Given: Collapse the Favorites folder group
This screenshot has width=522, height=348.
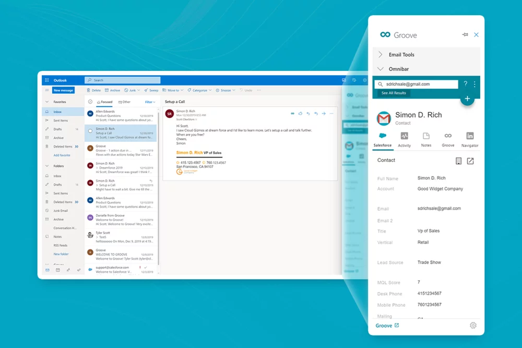Looking at the screenshot, I should pyautogui.click(x=47, y=102).
